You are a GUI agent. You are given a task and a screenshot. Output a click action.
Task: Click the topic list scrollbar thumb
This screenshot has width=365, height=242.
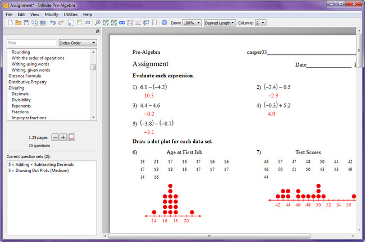[93, 67]
